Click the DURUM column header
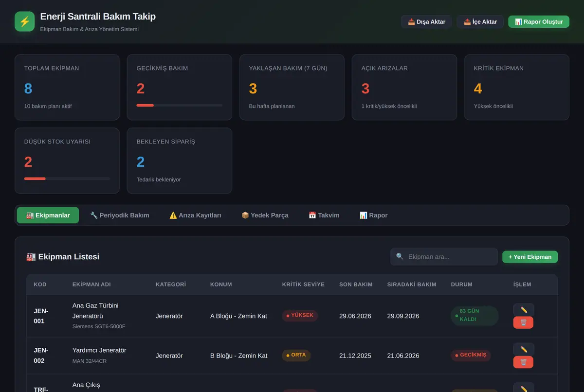584x392 pixels. coord(461,285)
